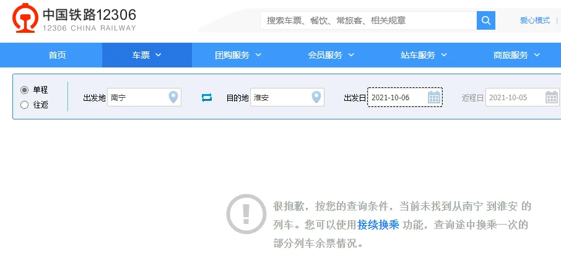Select the 往返 radio button
Image resolution: width=561 pixels, height=271 pixels.
pyautogui.click(x=24, y=105)
